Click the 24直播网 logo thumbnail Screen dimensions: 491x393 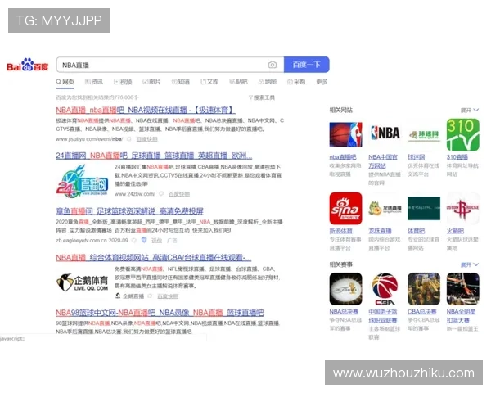tap(83, 181)
